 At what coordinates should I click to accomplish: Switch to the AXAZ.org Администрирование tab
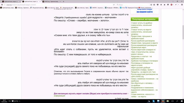[x=51, y=1]
